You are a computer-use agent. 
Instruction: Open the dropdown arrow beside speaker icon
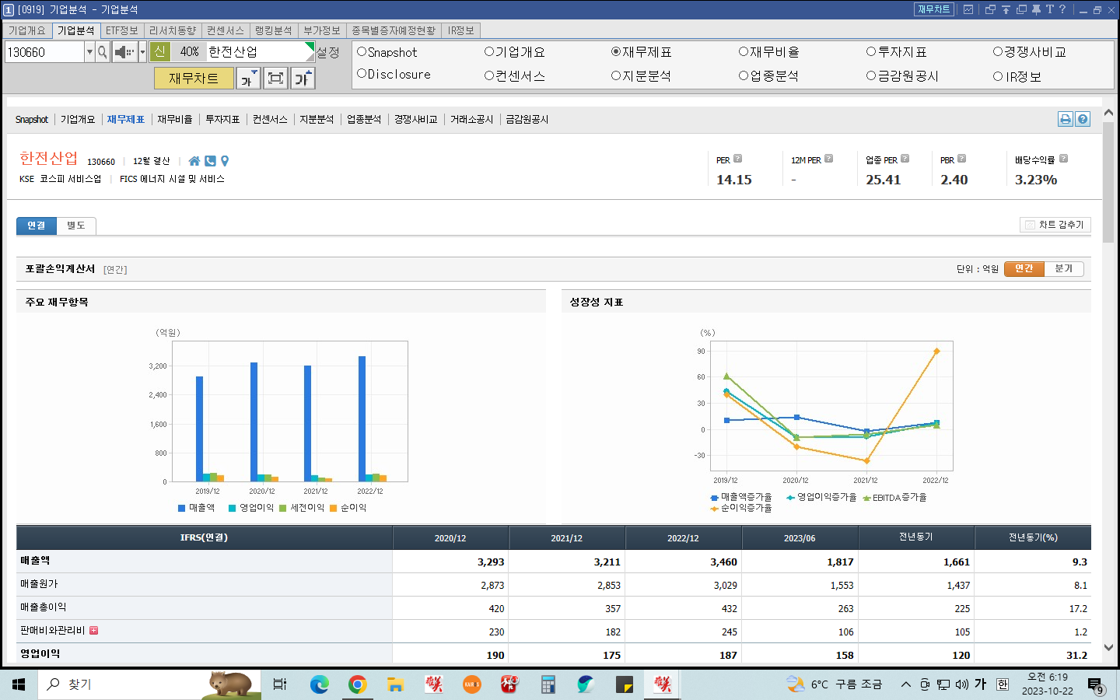pos(142,52)
